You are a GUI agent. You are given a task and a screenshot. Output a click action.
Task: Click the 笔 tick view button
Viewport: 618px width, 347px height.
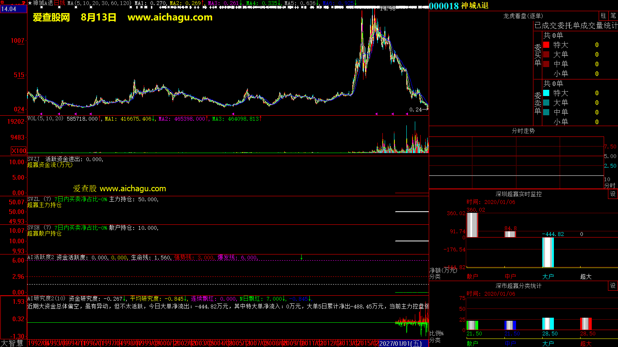pos(613,16)
